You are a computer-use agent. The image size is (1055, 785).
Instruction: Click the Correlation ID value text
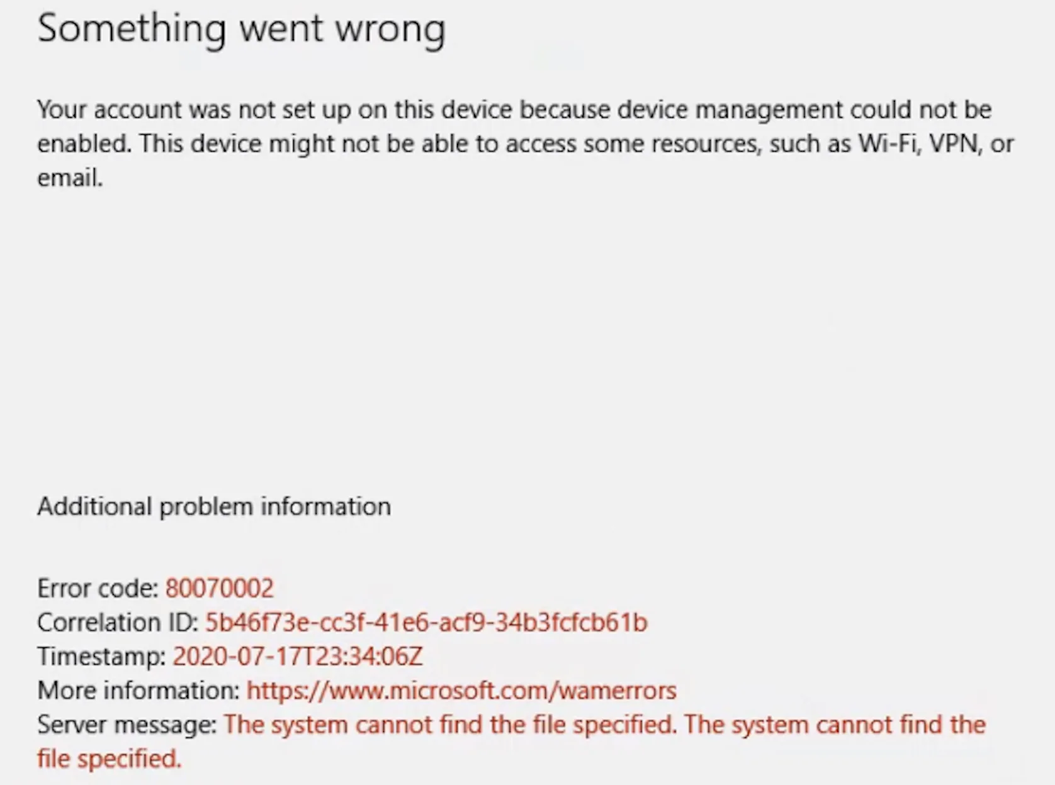click(426, 623)
